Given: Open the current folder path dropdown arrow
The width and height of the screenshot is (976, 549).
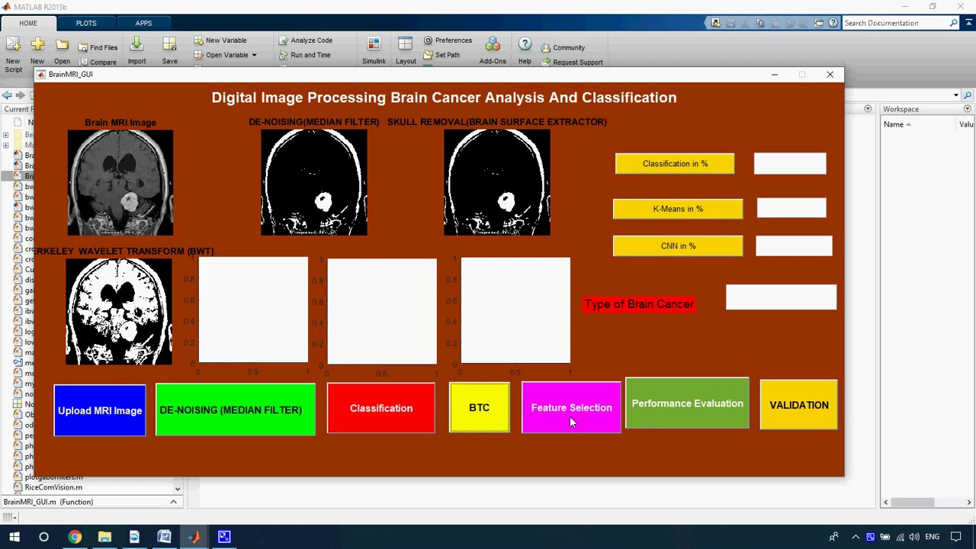Looking at the screenshot, I should tap(955, 95).
